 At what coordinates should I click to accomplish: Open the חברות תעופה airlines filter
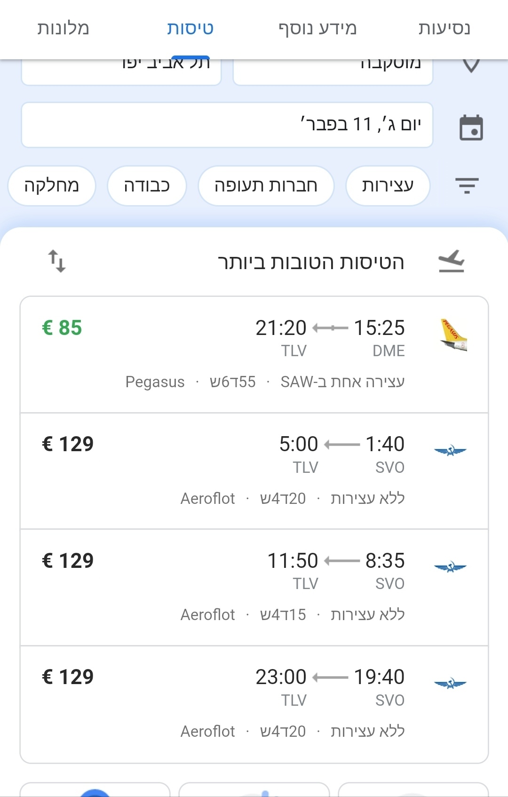(266, 186)
